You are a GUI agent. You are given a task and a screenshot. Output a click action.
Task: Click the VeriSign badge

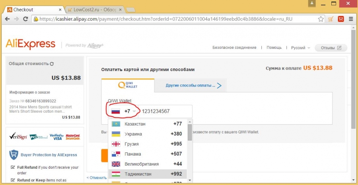tap(18, 136)
